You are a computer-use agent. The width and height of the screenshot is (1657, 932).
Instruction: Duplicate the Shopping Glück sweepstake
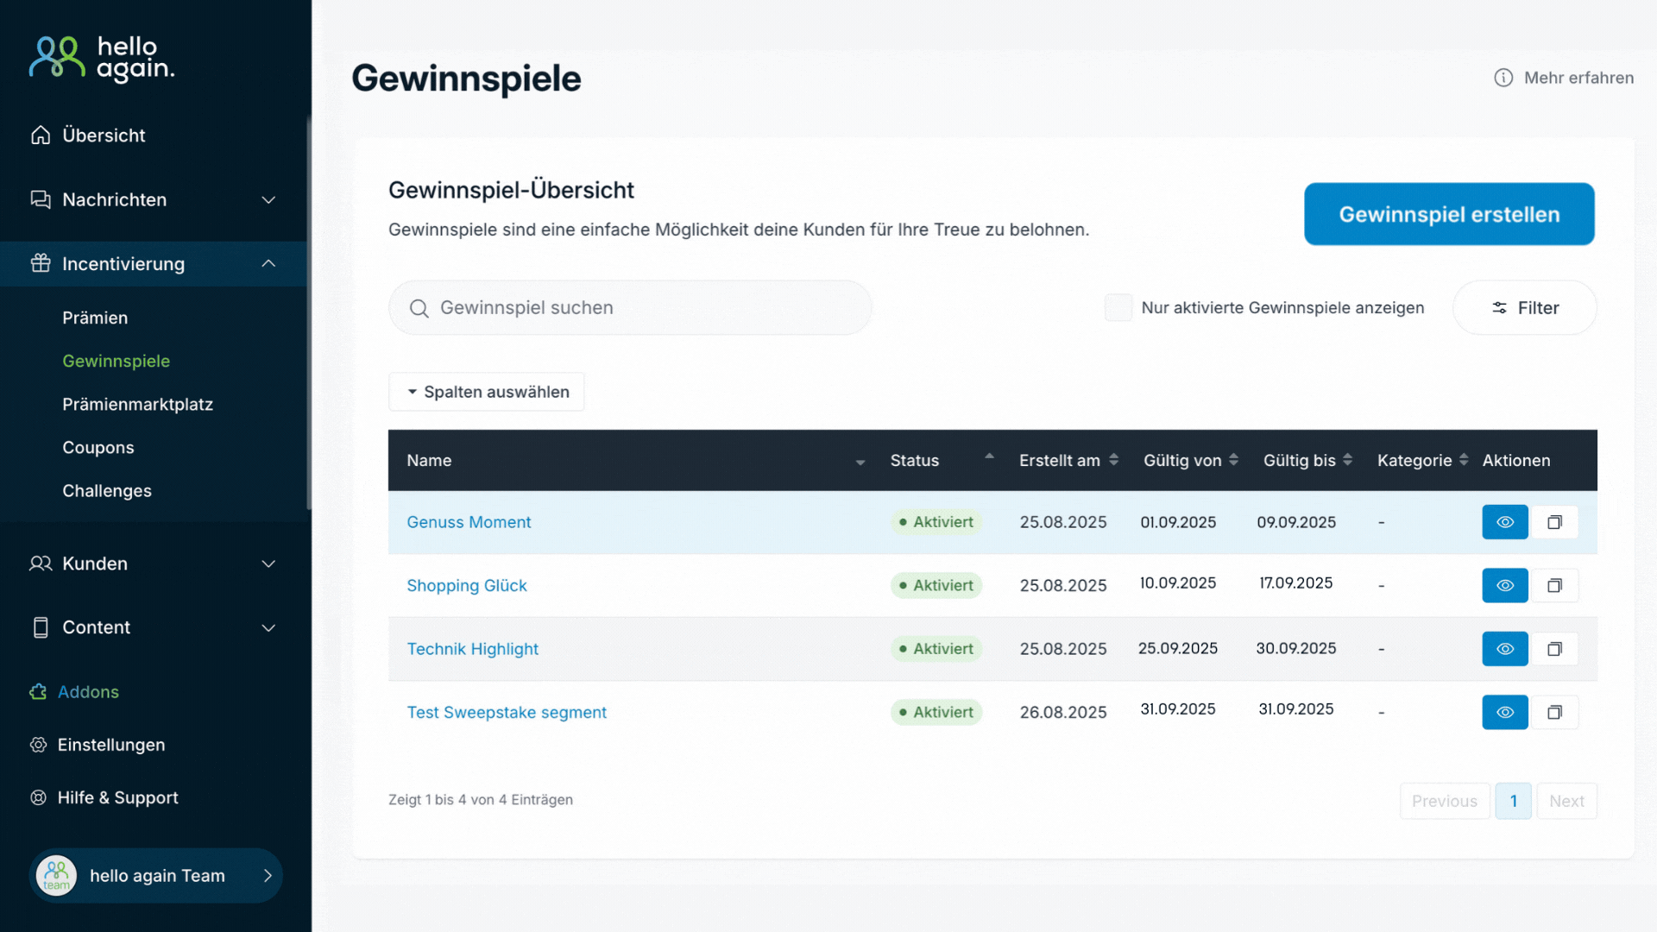[x=1554, y=586]
